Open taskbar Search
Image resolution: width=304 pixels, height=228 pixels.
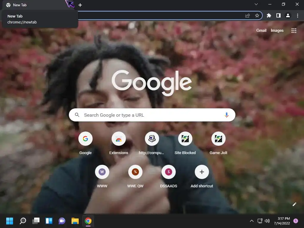coord(23,221)
